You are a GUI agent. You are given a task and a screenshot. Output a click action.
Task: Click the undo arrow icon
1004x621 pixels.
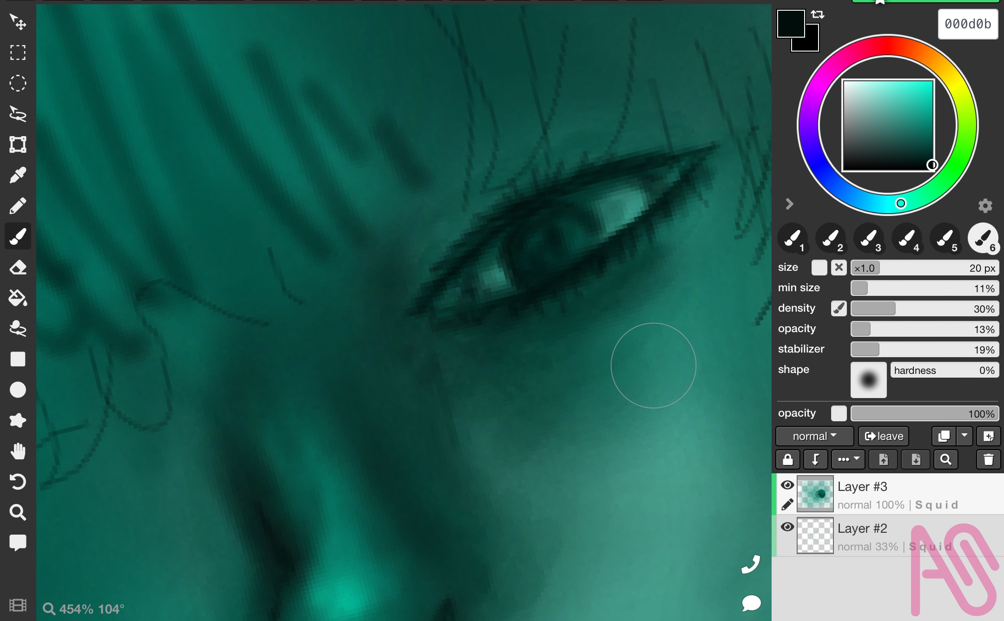point(18,482)
